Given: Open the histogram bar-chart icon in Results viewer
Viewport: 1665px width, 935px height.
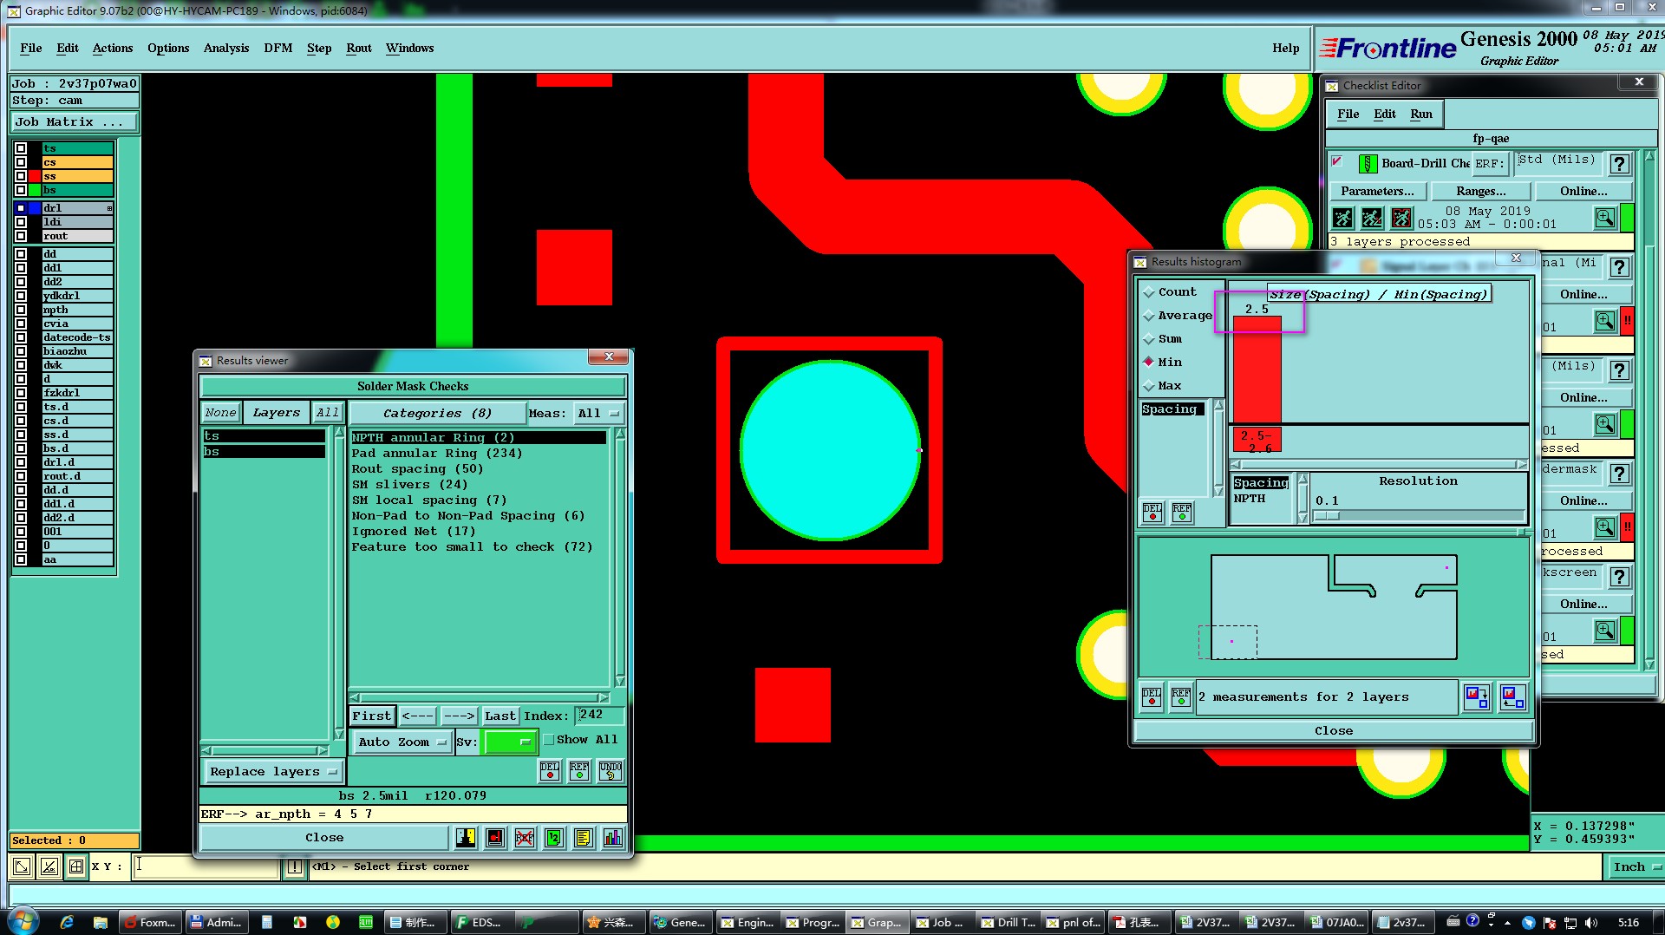Looking at the screenshot, I should [x=613, y=837].
